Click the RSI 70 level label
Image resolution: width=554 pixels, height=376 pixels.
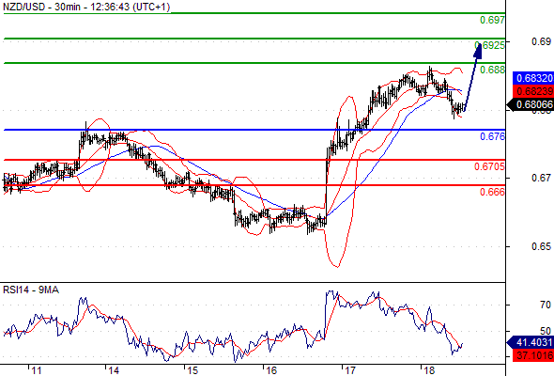click(x=546, y=305)
